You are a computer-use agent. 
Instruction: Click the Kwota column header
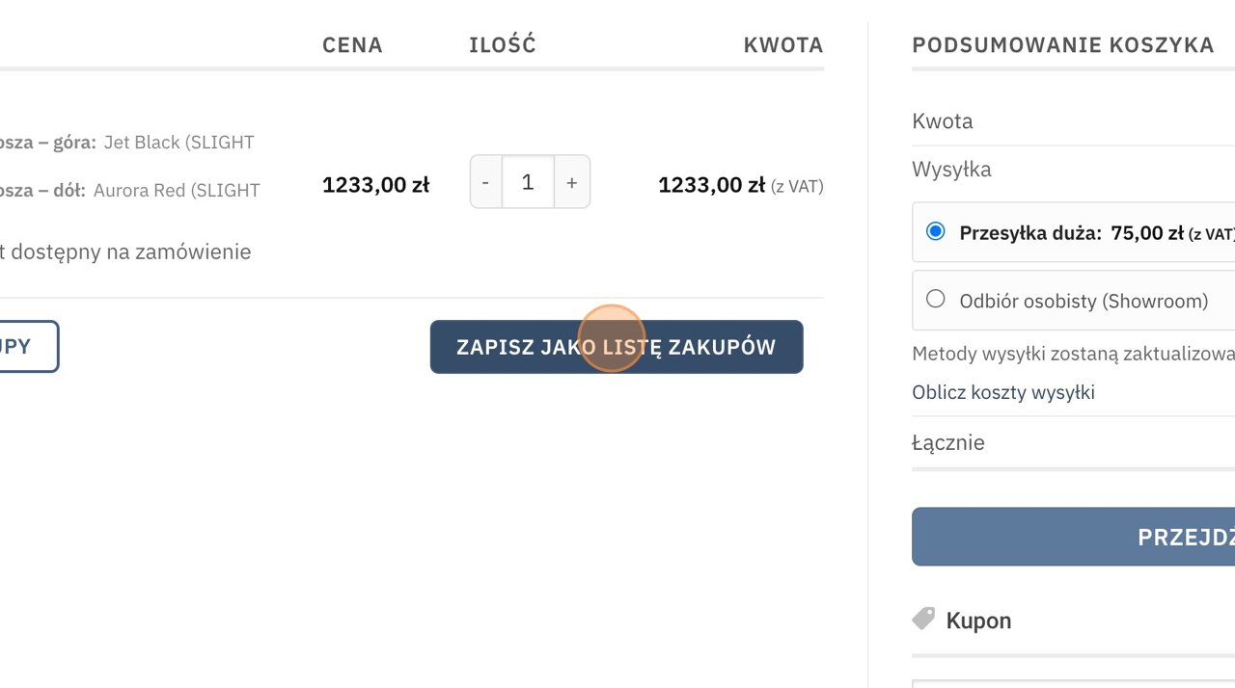[x=782, y=45]
